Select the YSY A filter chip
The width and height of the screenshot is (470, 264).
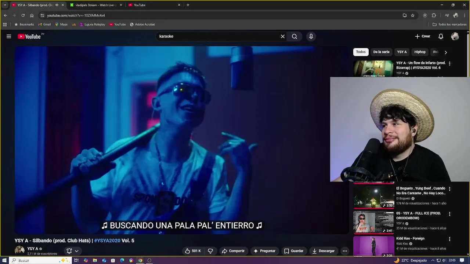pyautogui.click(x=402, y=52)
